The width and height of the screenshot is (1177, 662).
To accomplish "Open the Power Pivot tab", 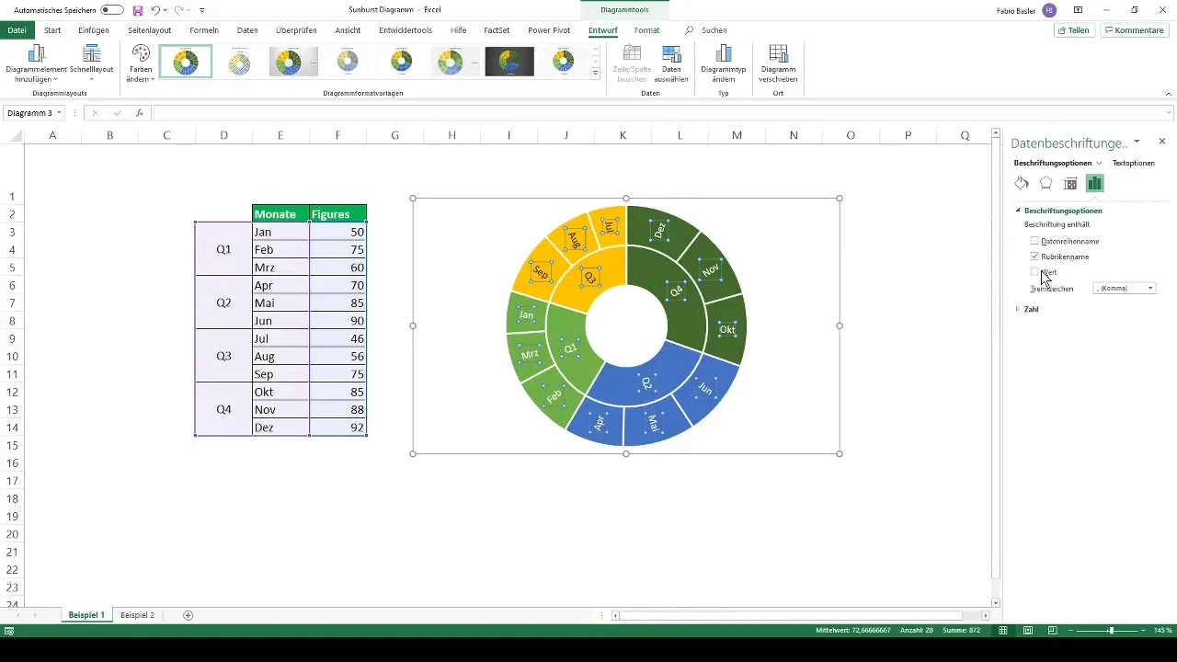I will point(549,30).
